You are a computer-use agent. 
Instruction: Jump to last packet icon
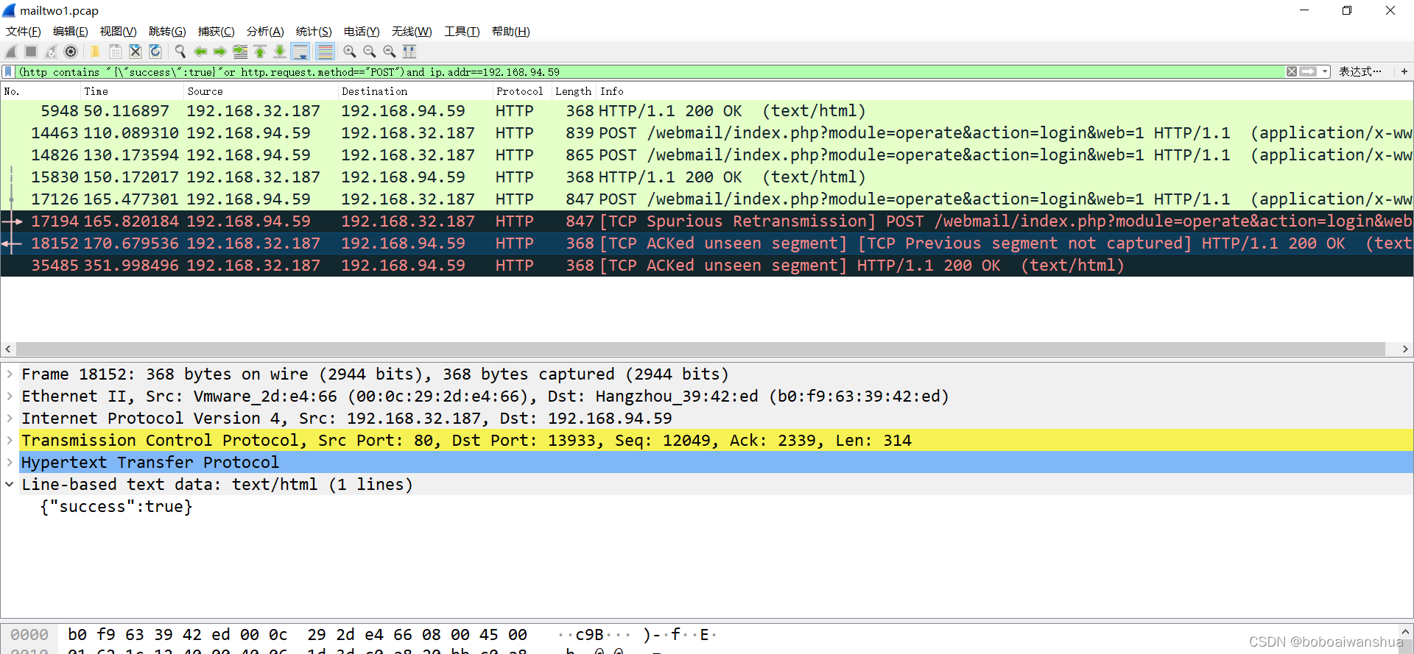280,51
